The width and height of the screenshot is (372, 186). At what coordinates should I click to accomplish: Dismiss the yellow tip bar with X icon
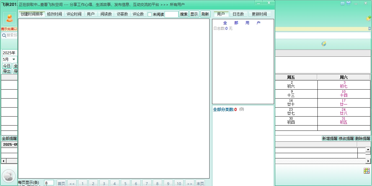370,29
